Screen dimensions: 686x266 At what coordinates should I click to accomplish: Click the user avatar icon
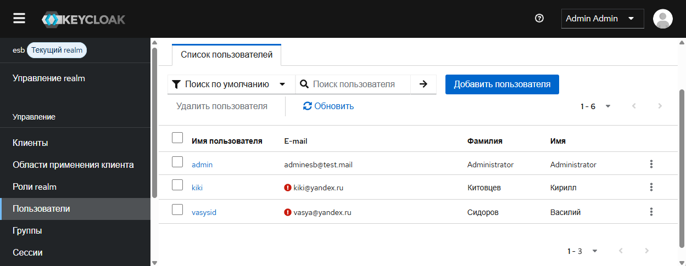[x=662, y=19]
